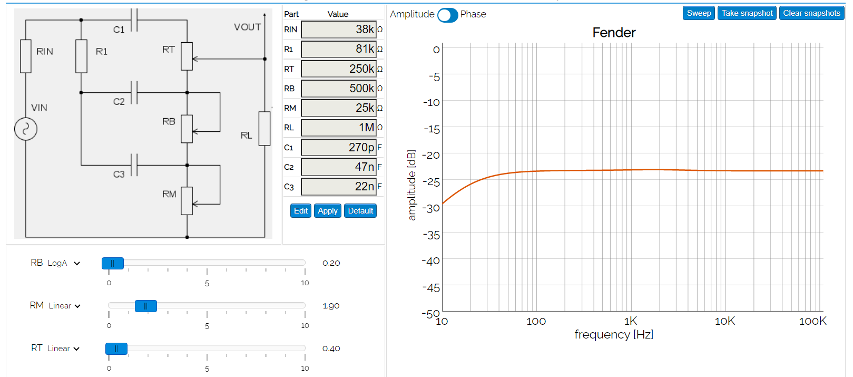This screenshot has width=853, height=377.
Task: Click the RB slider value 0.20
Action: [x=331, y=263]
